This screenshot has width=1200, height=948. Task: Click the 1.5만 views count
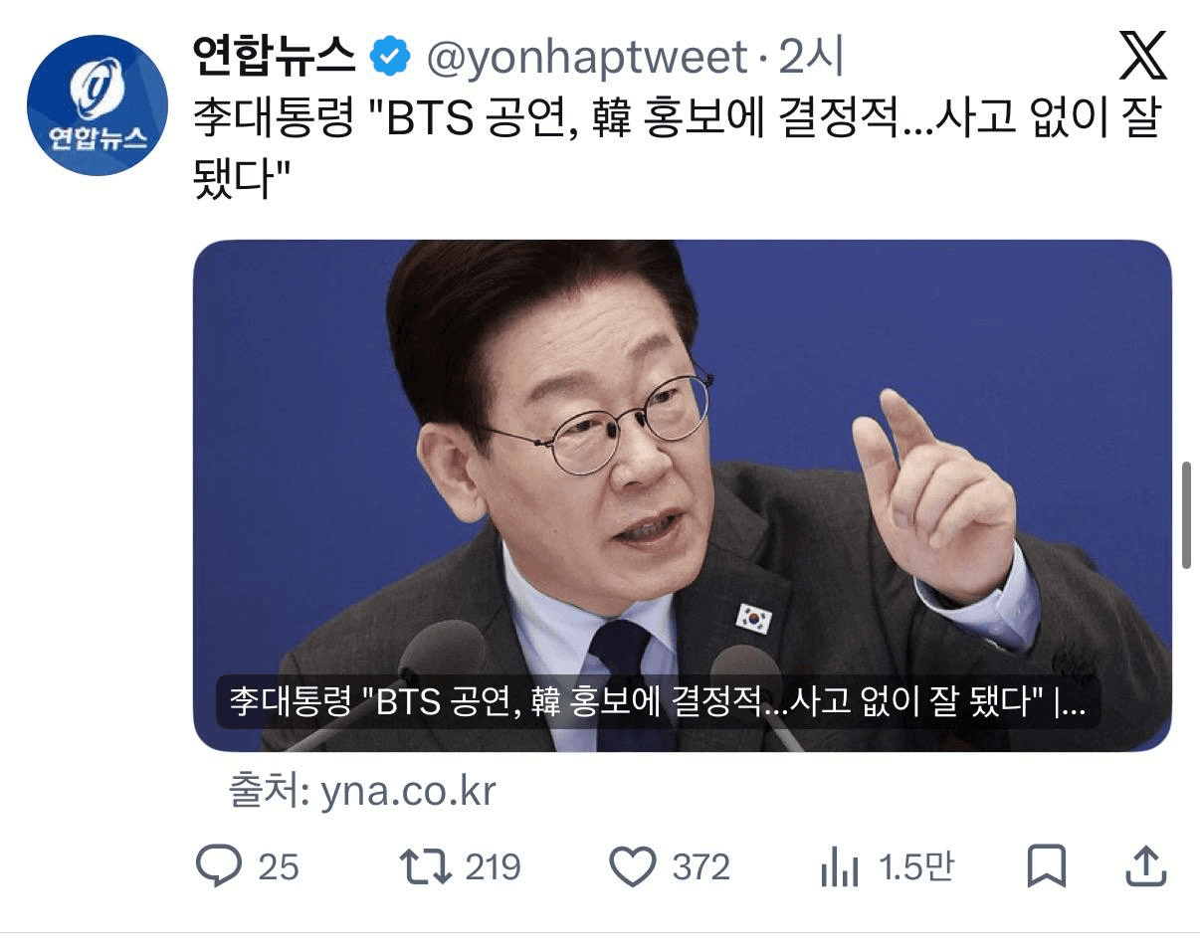point(915,867)
